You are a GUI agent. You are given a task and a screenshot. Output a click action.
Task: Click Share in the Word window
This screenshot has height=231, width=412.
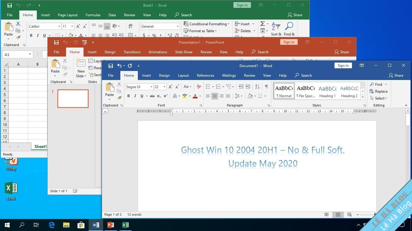396,75
